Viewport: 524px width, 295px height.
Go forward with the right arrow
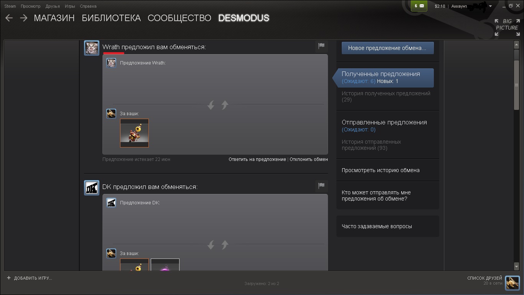tap(23, 18)
